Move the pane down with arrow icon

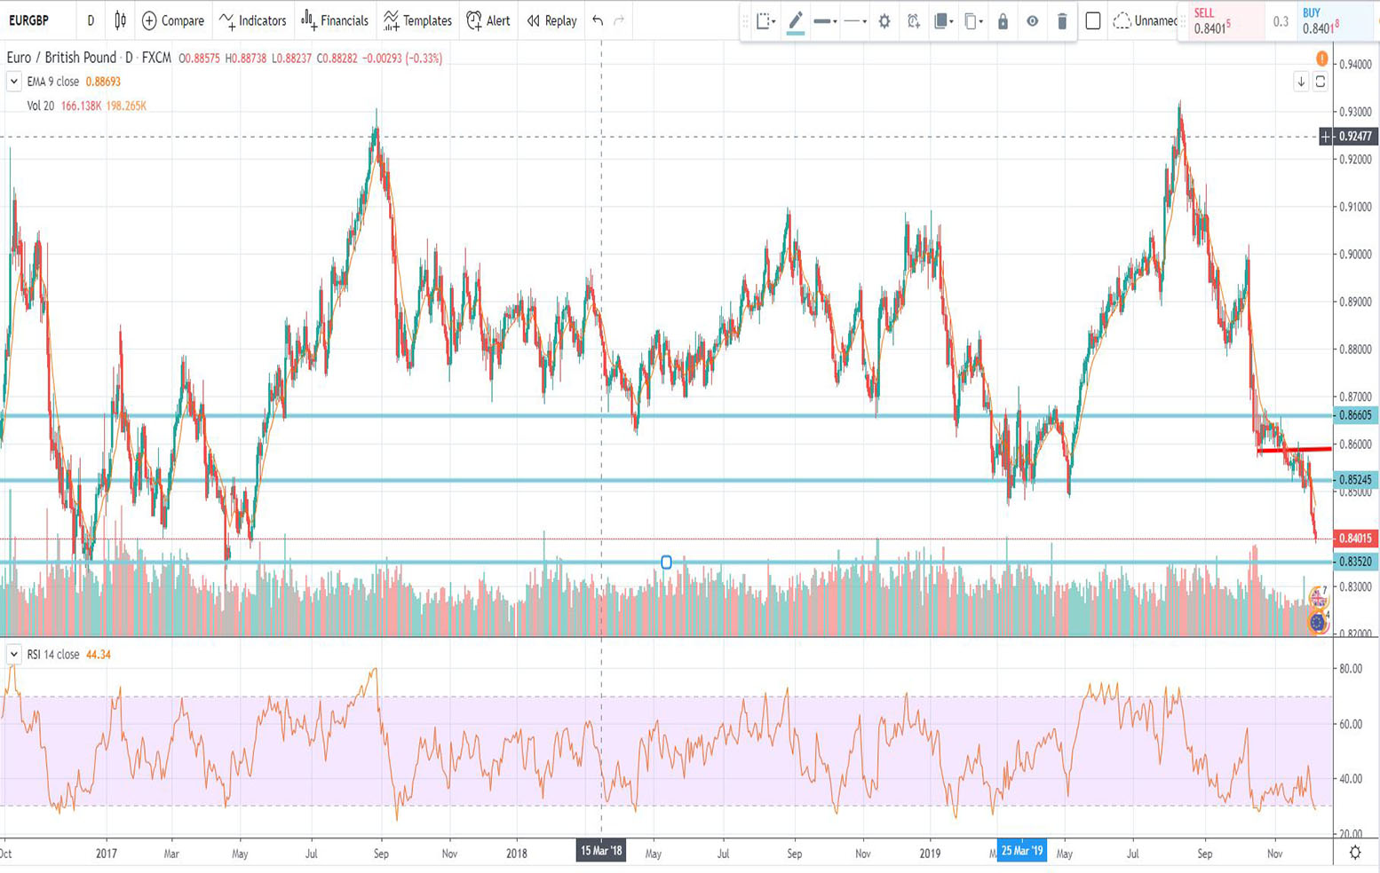point(1301,82)
